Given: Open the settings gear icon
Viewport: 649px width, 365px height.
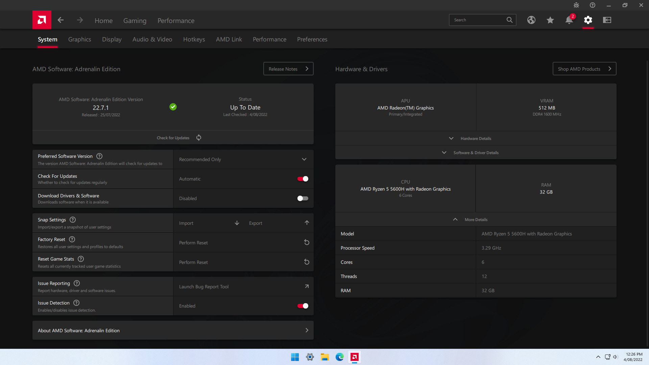Looking at the screenshot, I should coord(588,20).
